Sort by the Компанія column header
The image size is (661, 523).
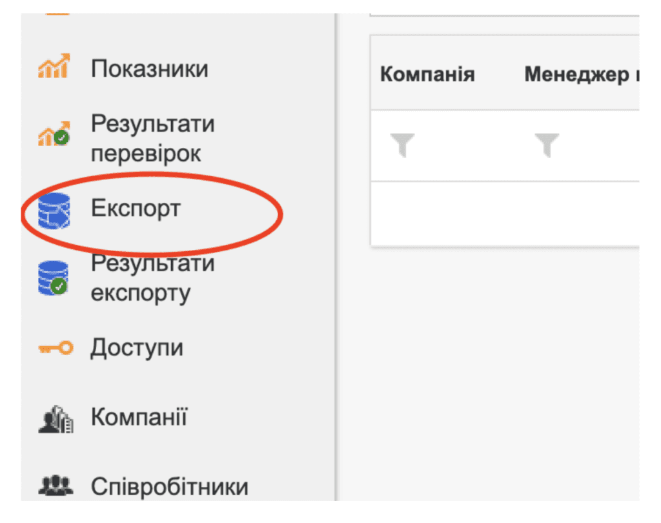[427, 74]
